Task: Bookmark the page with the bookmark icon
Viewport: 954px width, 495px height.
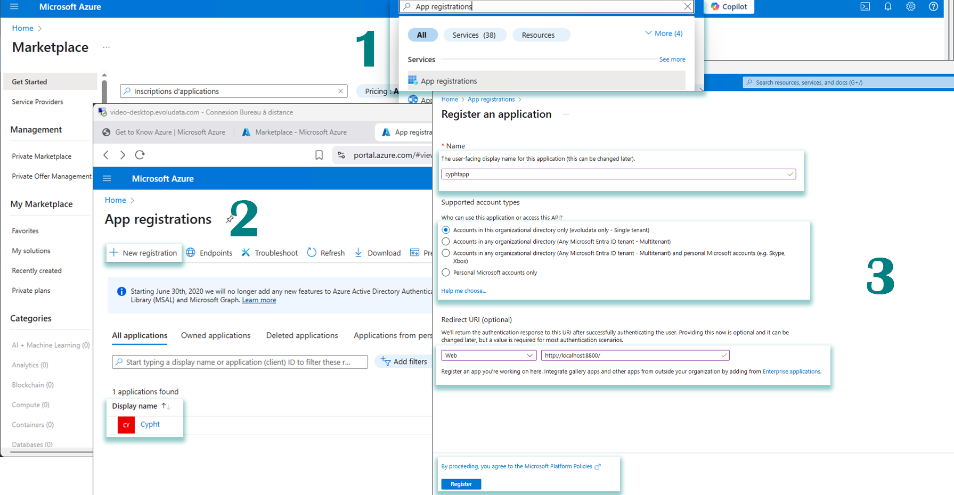Action: 319,155
